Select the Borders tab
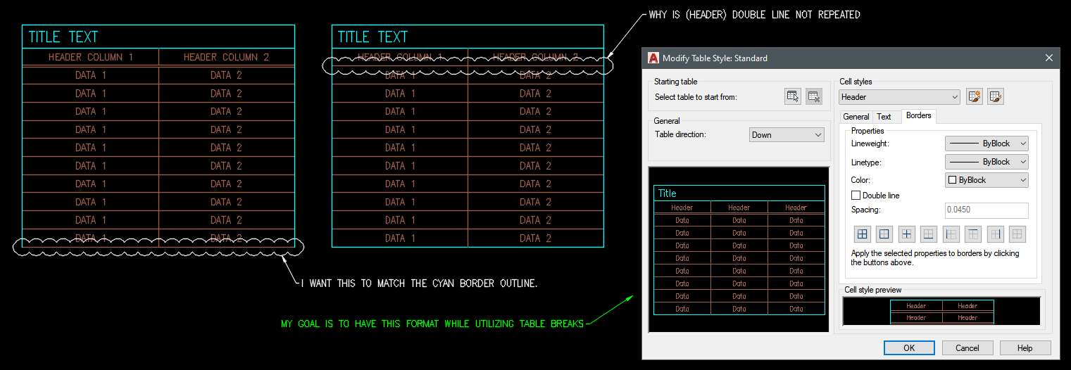Image resolution: width=1071 pixels, height=370 pixels. pos(918,115)
